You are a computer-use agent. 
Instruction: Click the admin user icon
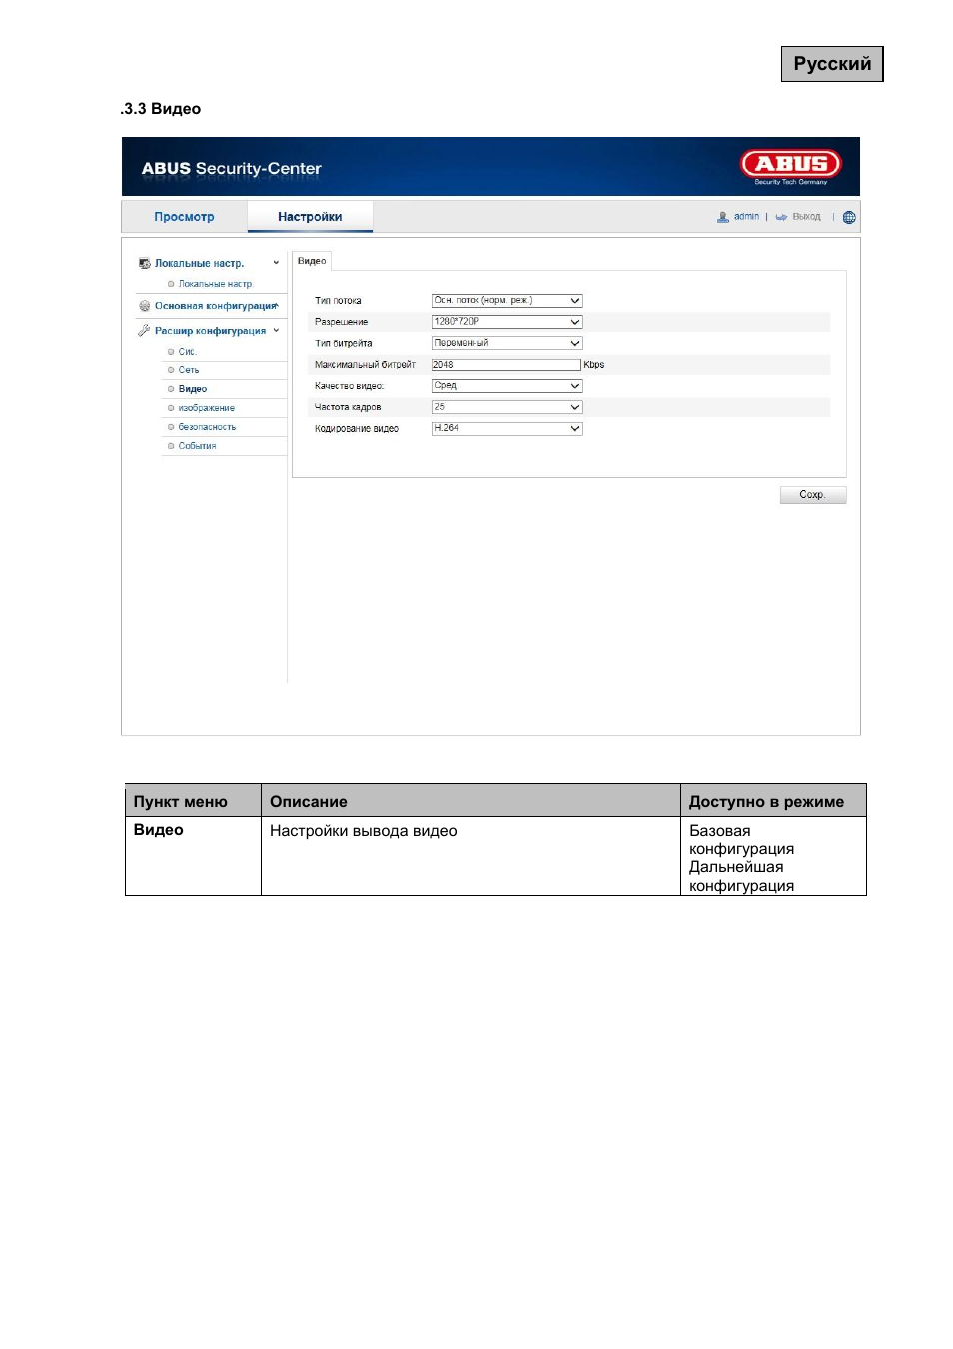[723, 217]
